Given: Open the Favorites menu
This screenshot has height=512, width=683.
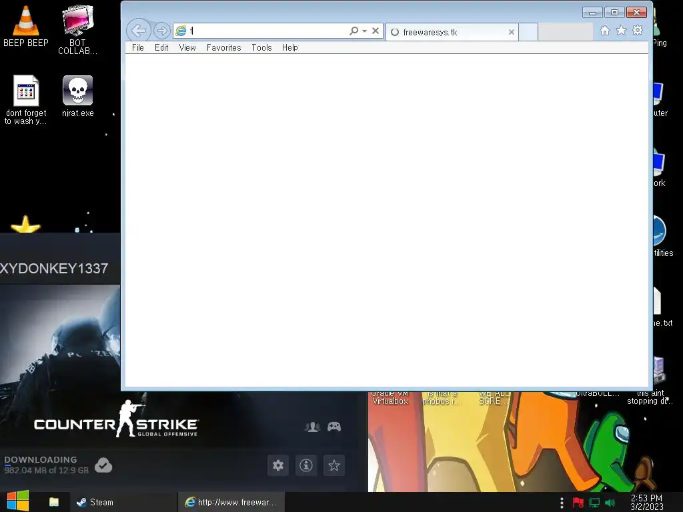Looking at the screenshot, I should pos(223,47).
